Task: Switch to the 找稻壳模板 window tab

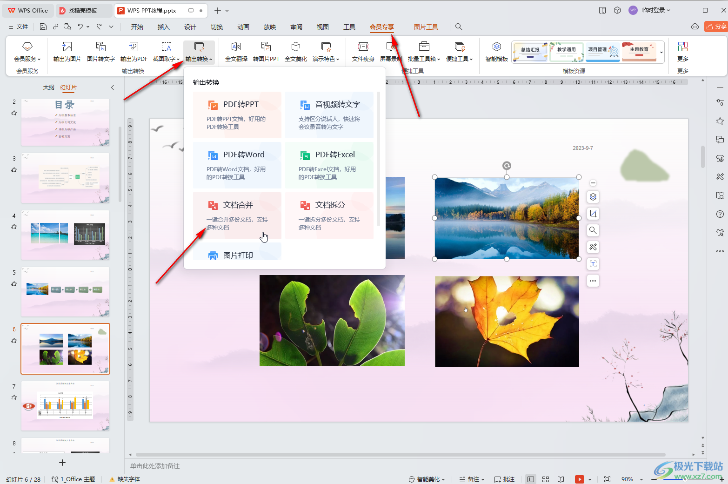Action: coord(84,10)
